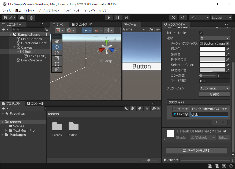
Task: Select the Move tool in scene toolbar
Action: 57,47
